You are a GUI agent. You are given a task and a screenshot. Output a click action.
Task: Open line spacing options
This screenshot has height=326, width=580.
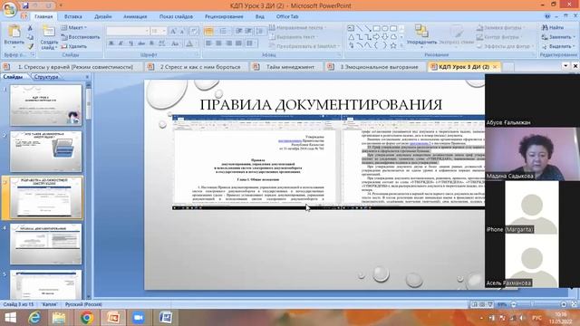click(x=260, y=32)
